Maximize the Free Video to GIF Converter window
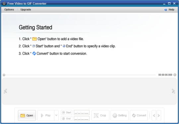This screenshot has width=179, height=124. click(169, 3)
